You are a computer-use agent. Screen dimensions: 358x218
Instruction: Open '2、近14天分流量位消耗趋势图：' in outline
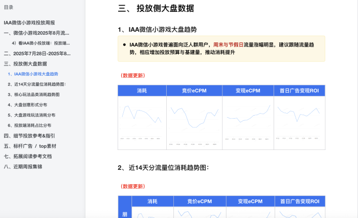click(37, 84)
